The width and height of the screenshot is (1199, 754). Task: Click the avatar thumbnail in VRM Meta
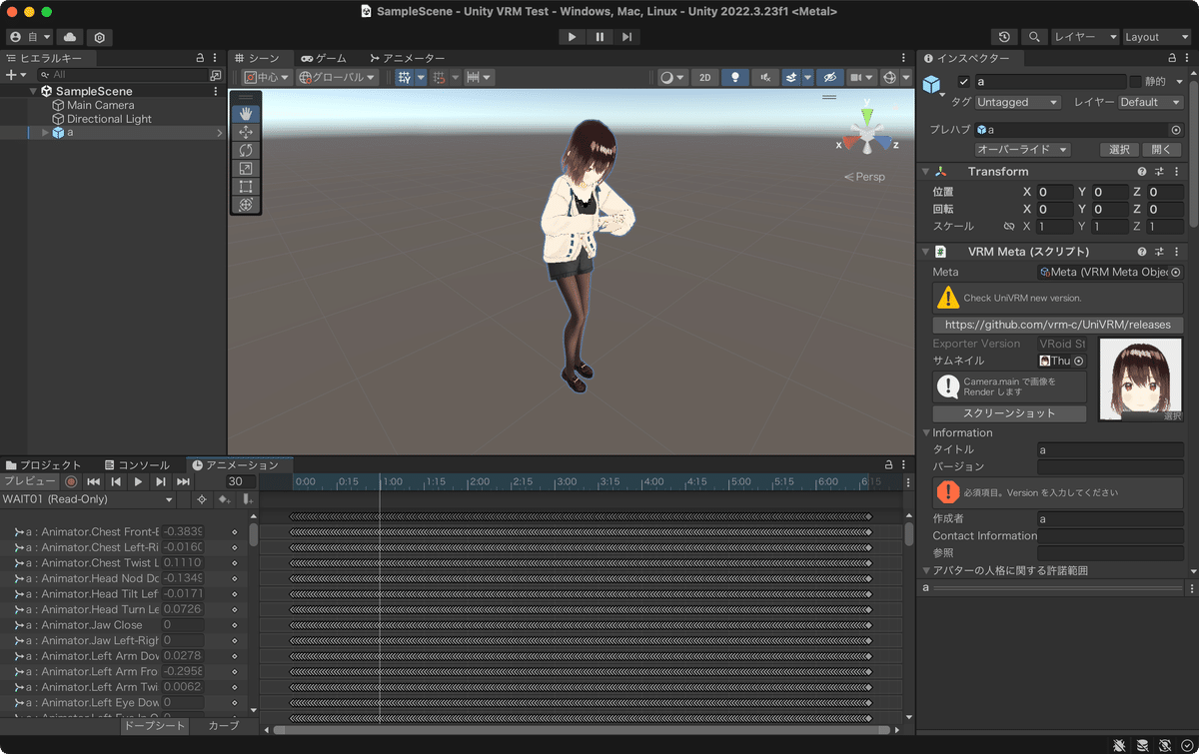1140,378
